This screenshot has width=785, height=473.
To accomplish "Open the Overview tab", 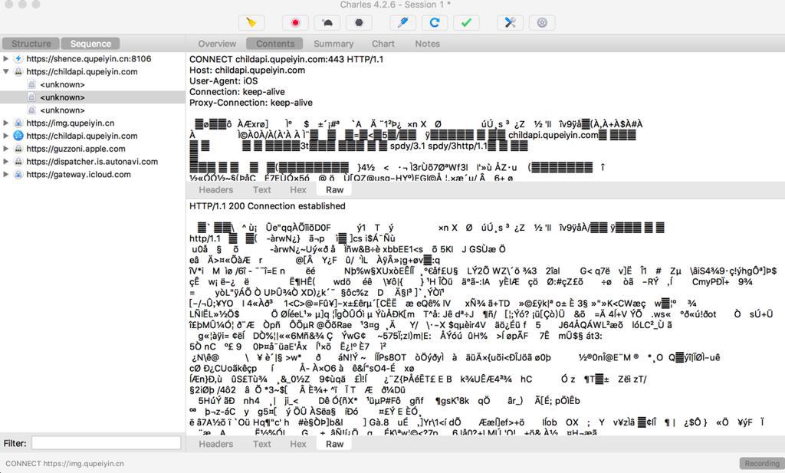I will [217, 44].
